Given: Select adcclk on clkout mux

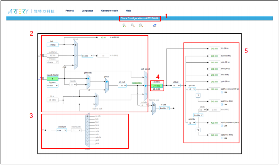Looking at the screenshot, I should 87,138.
